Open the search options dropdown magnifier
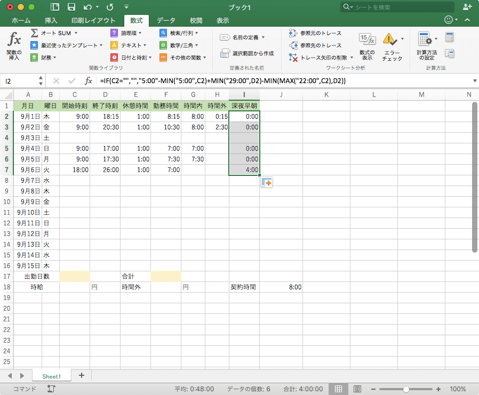This screenshot has height=395, width=479. tap(348, 7)
